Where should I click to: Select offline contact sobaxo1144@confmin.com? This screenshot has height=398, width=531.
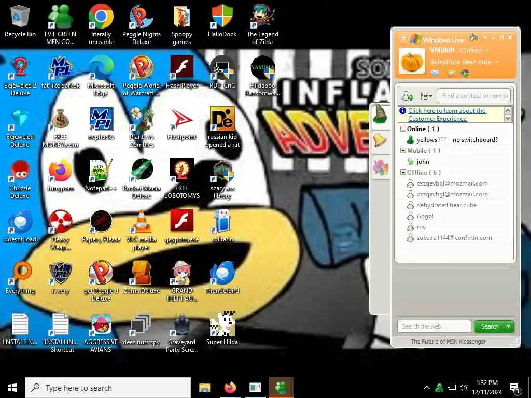coord(454,238)
